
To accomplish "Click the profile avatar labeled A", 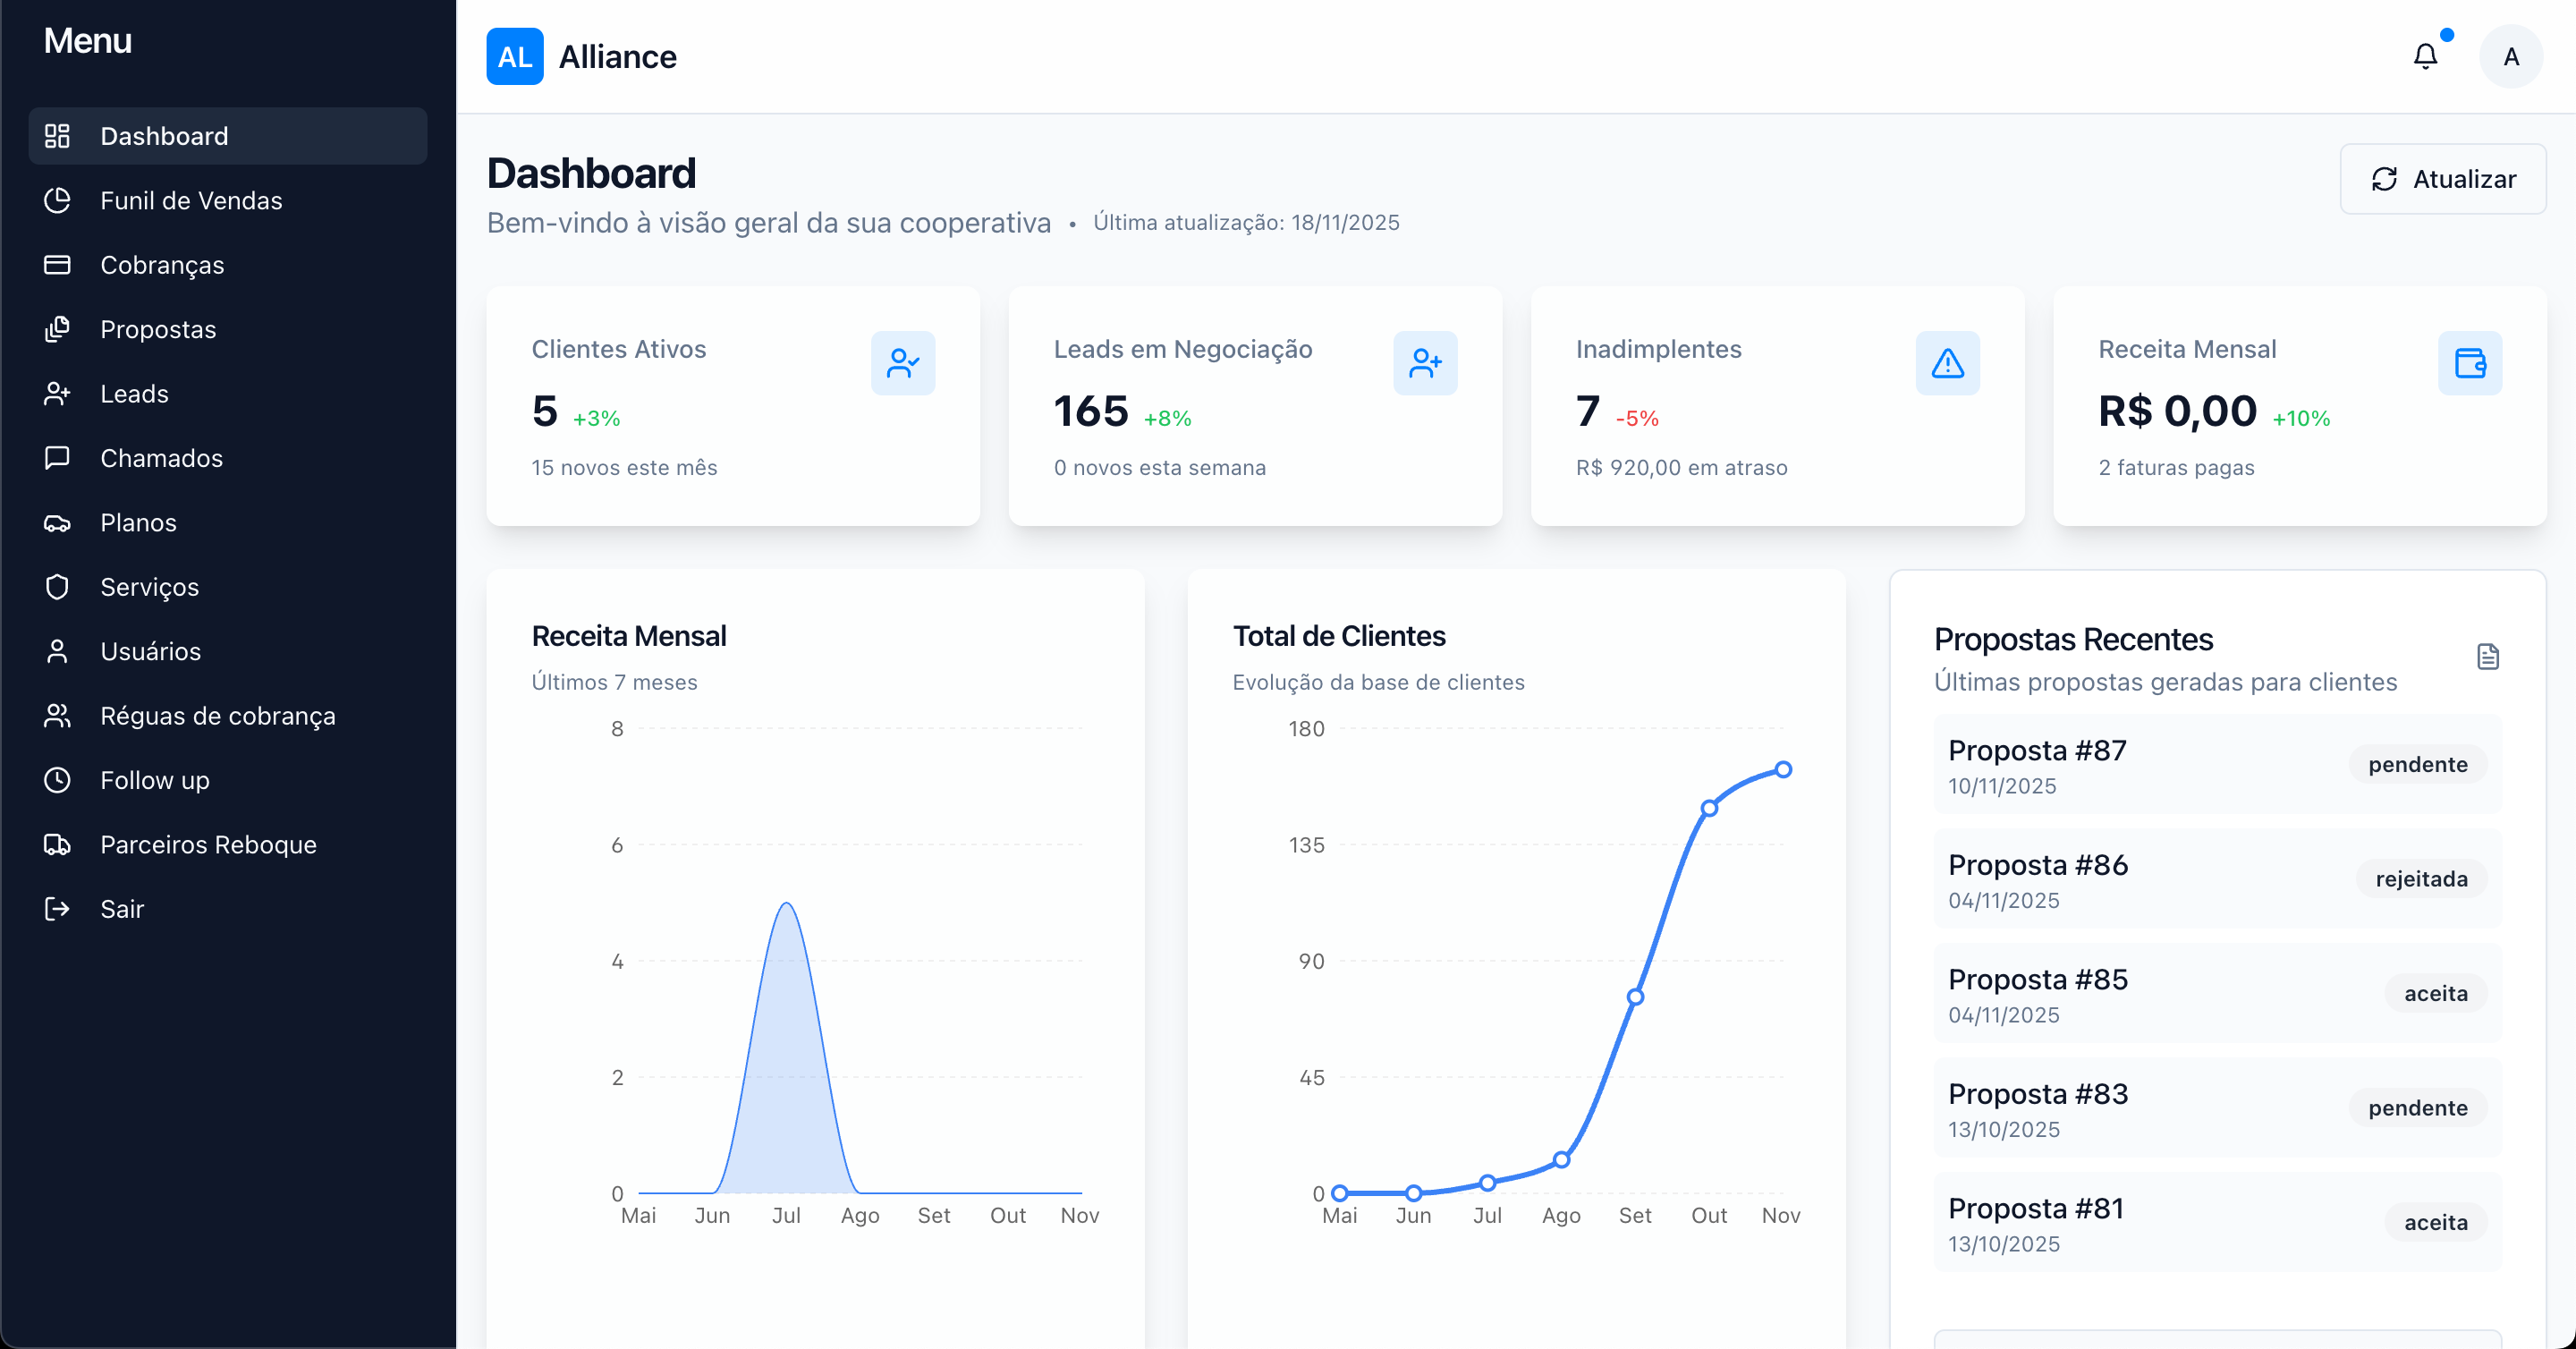I will 2511,56.
